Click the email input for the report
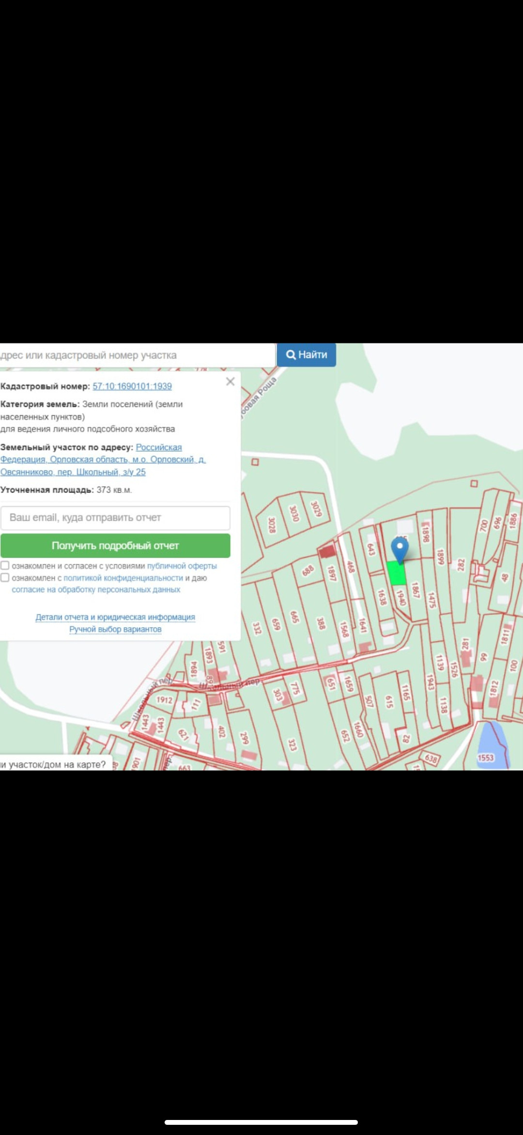 [115, 518]
